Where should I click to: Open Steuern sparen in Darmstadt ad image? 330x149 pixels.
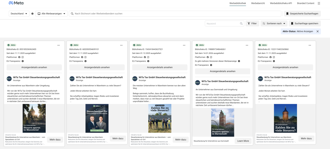click(x=222, y=122)
